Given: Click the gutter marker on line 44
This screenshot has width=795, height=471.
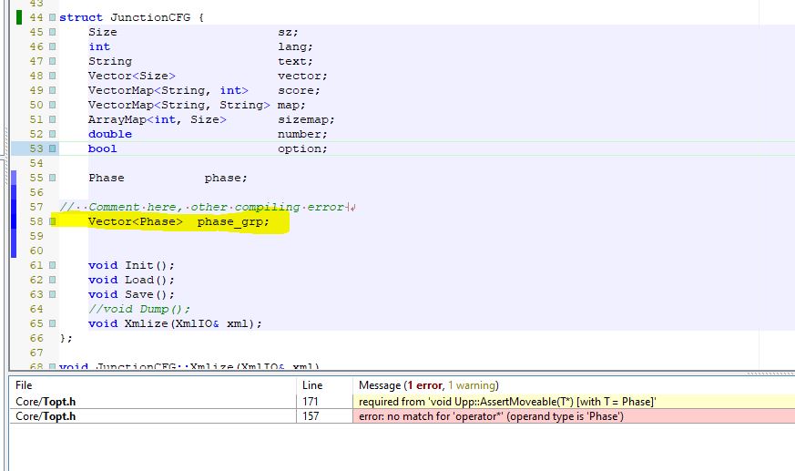Looking at the screenshot, I should pos(52,17).
